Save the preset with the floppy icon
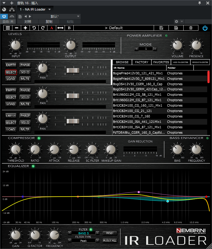Viewport: 212px width, 249px height. pyautogui.click(x=161, y=28)
